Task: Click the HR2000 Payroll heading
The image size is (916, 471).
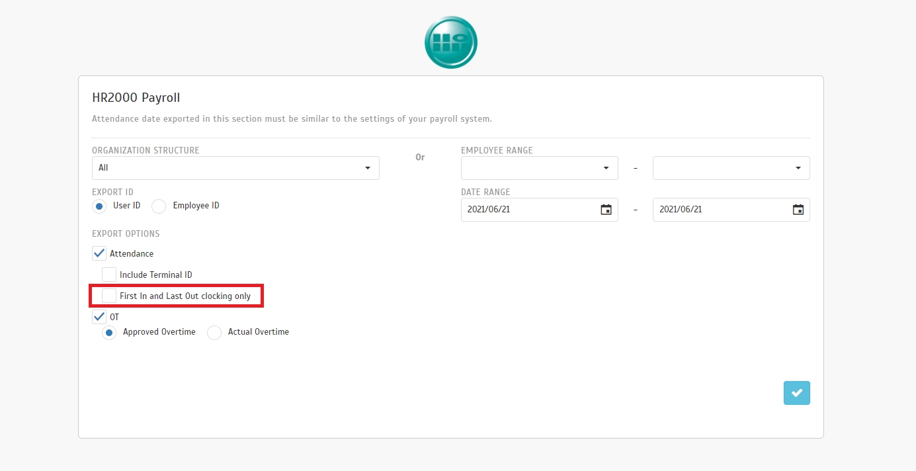Action: pos(136,98)
